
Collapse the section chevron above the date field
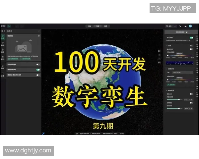click(x=166, y=69)
